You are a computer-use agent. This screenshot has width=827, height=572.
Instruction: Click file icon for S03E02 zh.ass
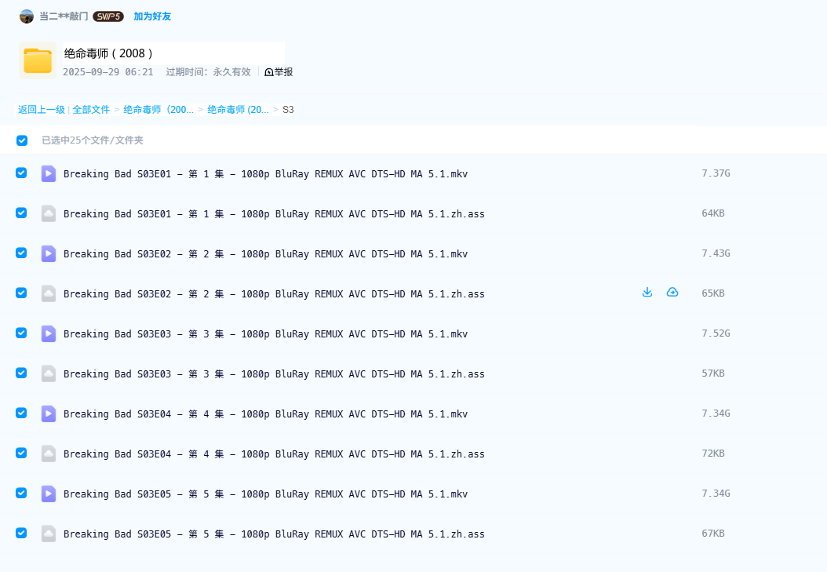(49, 293)
